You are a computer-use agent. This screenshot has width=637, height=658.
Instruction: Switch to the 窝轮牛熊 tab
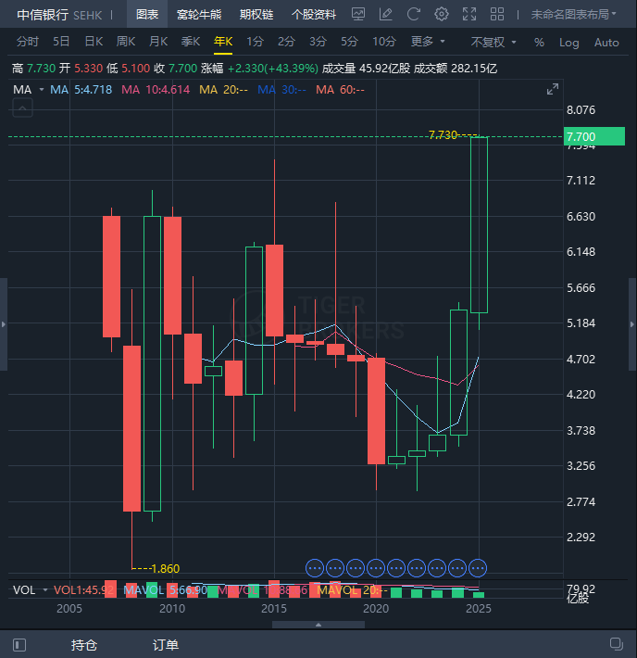[x=199, y=14]
